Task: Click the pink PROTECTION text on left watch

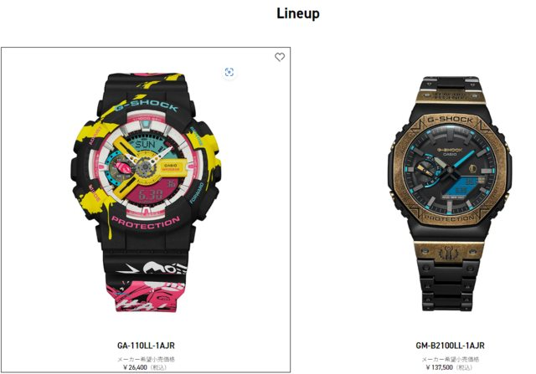Action: [146, 223]
